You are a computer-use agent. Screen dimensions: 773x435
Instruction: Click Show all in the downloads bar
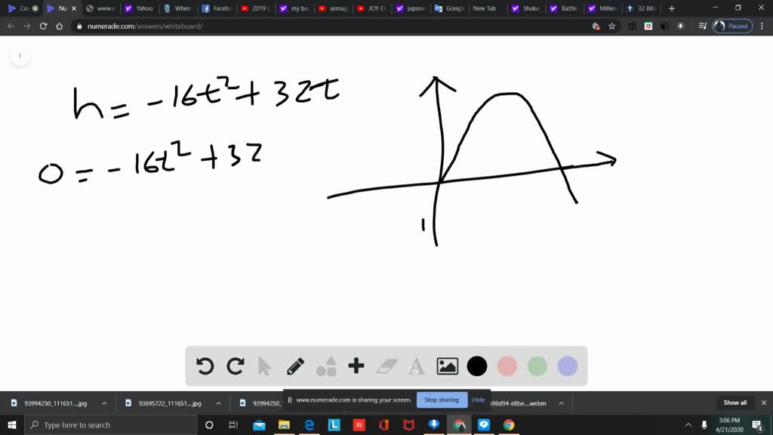coord(734,403)
